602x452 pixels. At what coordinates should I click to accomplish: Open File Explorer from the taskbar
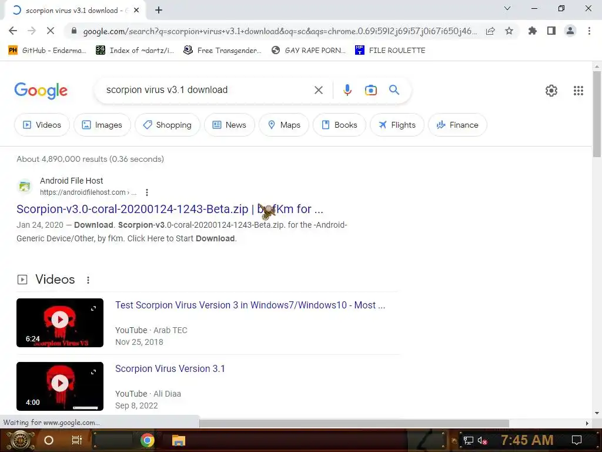tap(179, 440)
